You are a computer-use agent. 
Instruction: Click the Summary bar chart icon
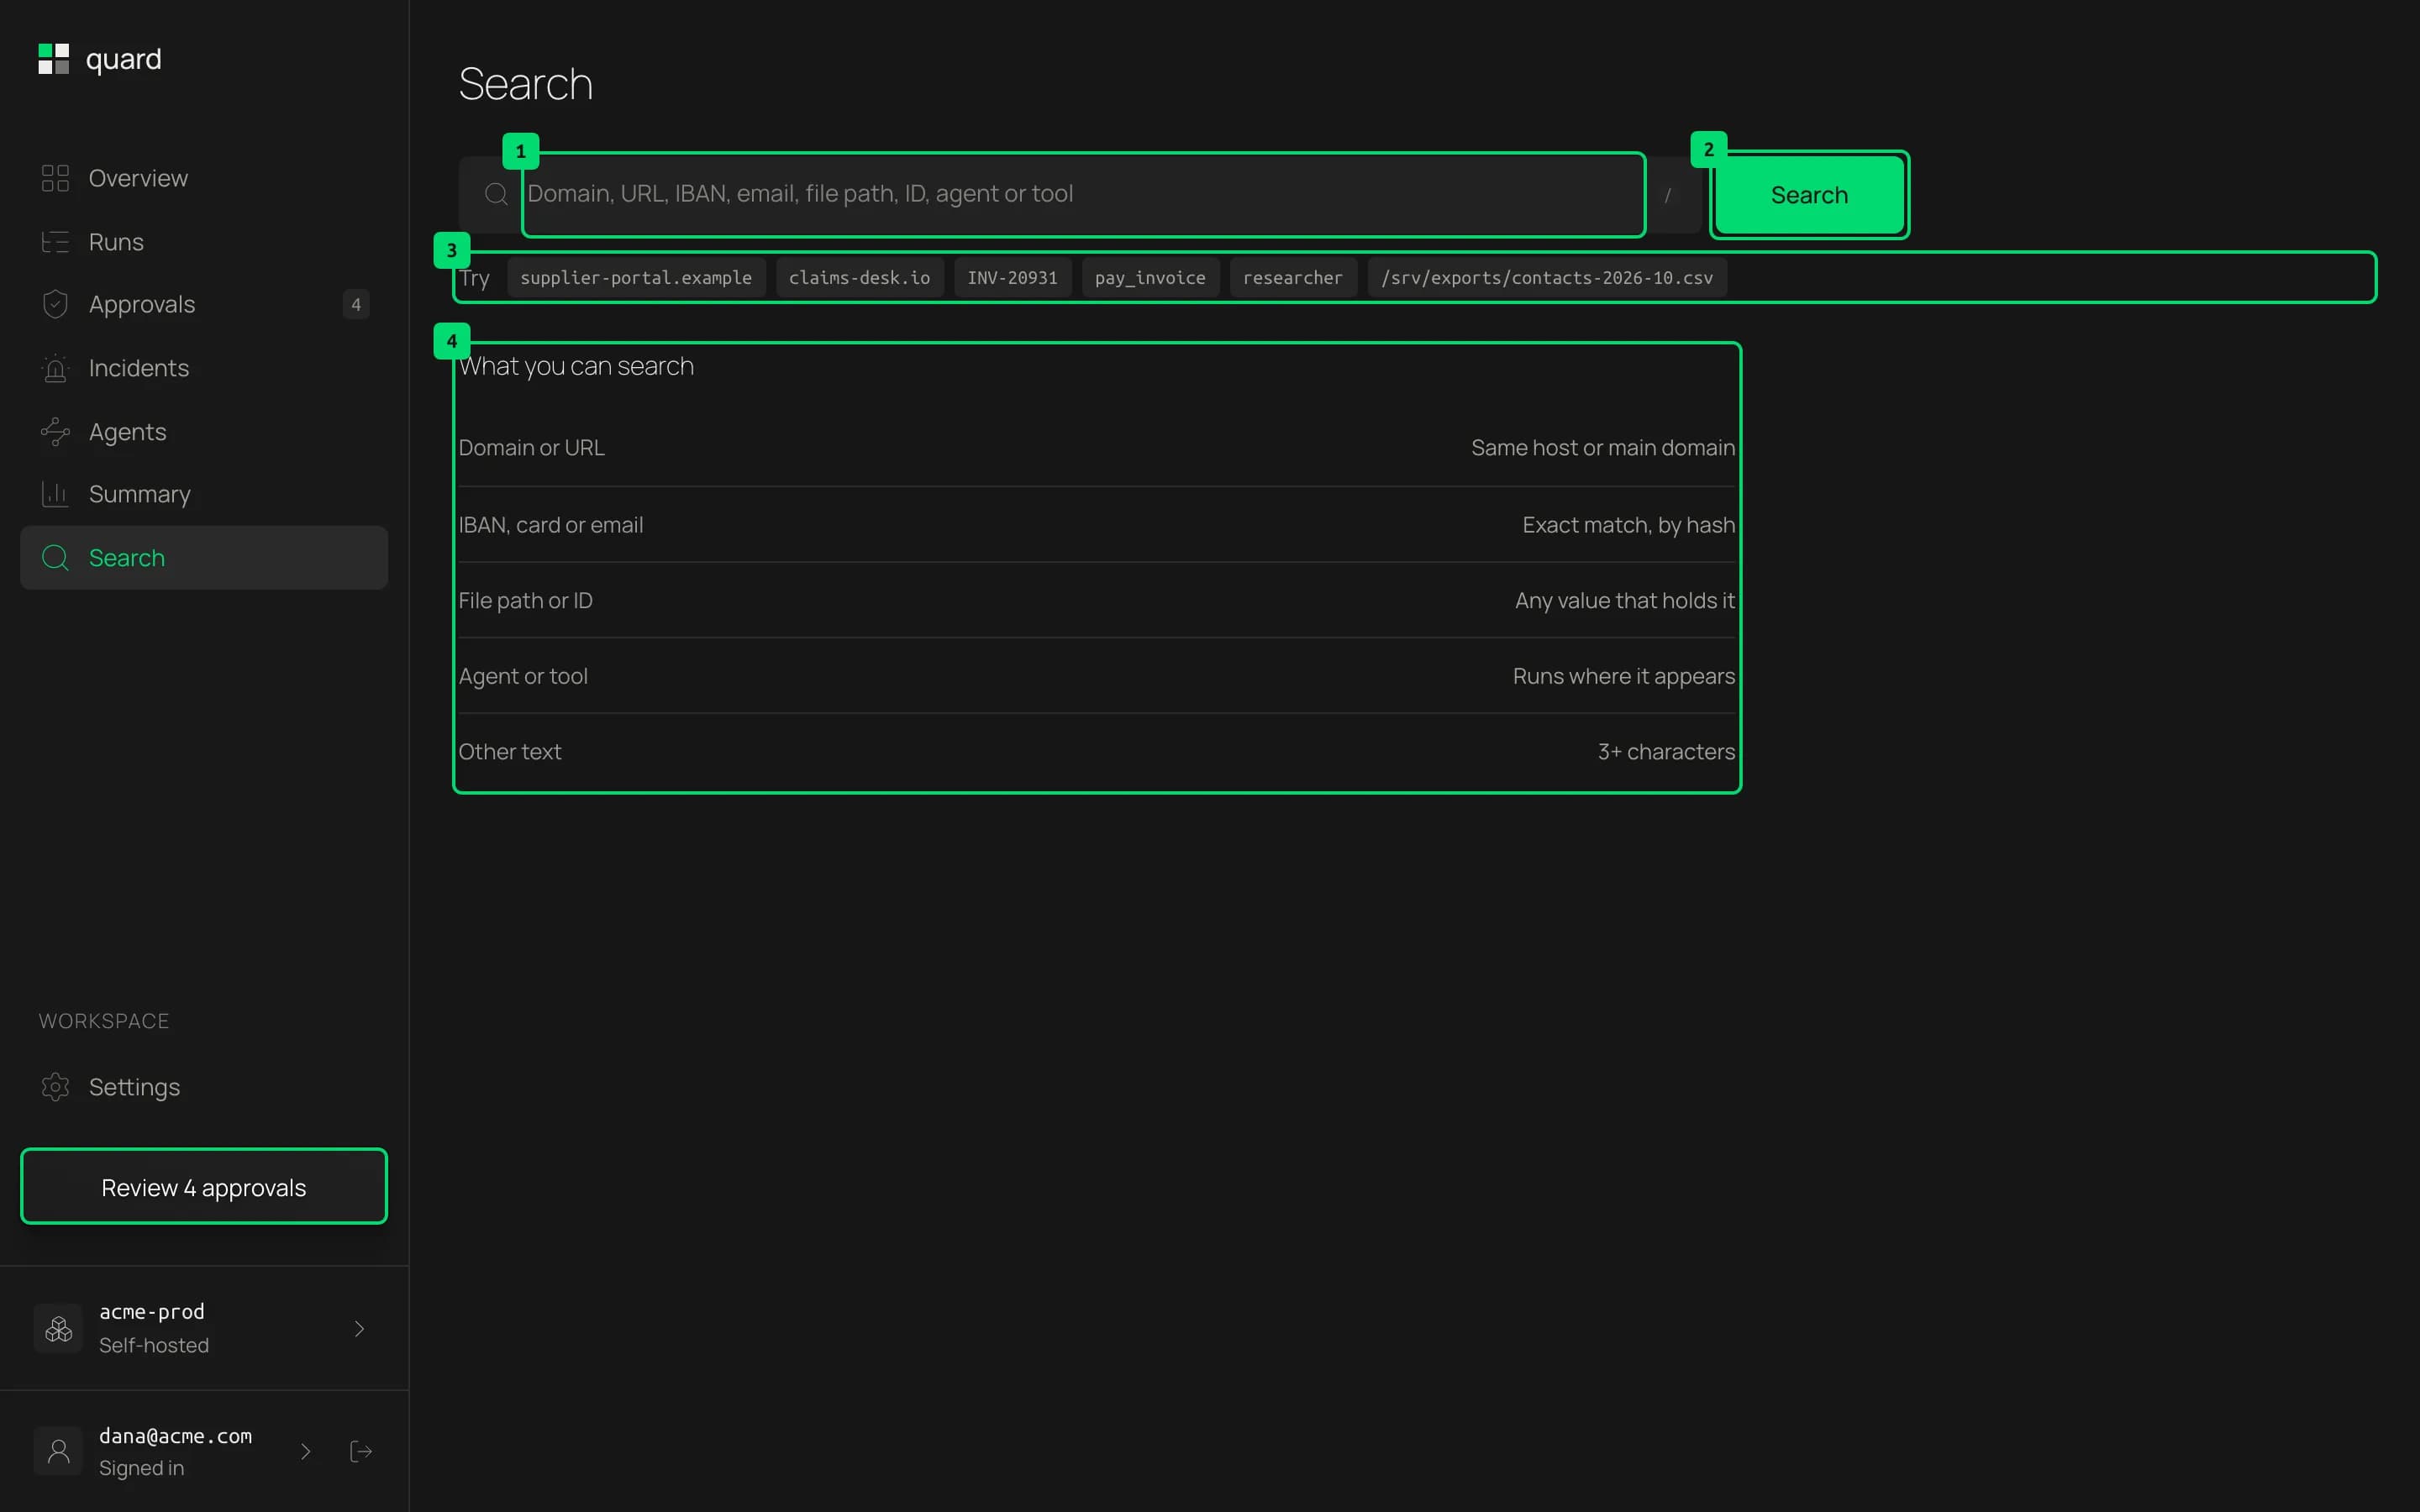click(x=55, y=494)
